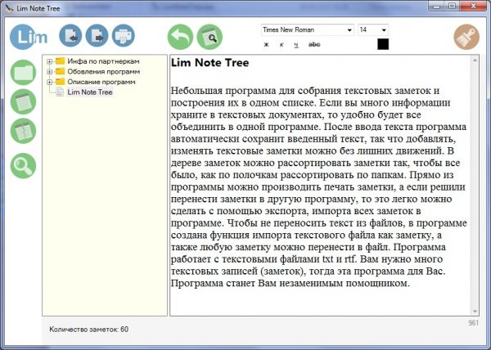Add a new folder with sidebar icon
The width and height of the screenshot is (491, 350).
tap(23, 72)
